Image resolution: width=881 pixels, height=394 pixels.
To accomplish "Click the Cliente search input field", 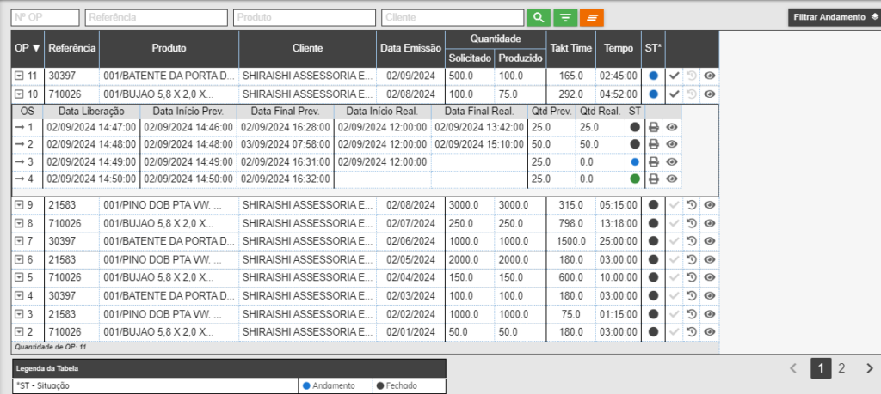I will tap(452, 17).
